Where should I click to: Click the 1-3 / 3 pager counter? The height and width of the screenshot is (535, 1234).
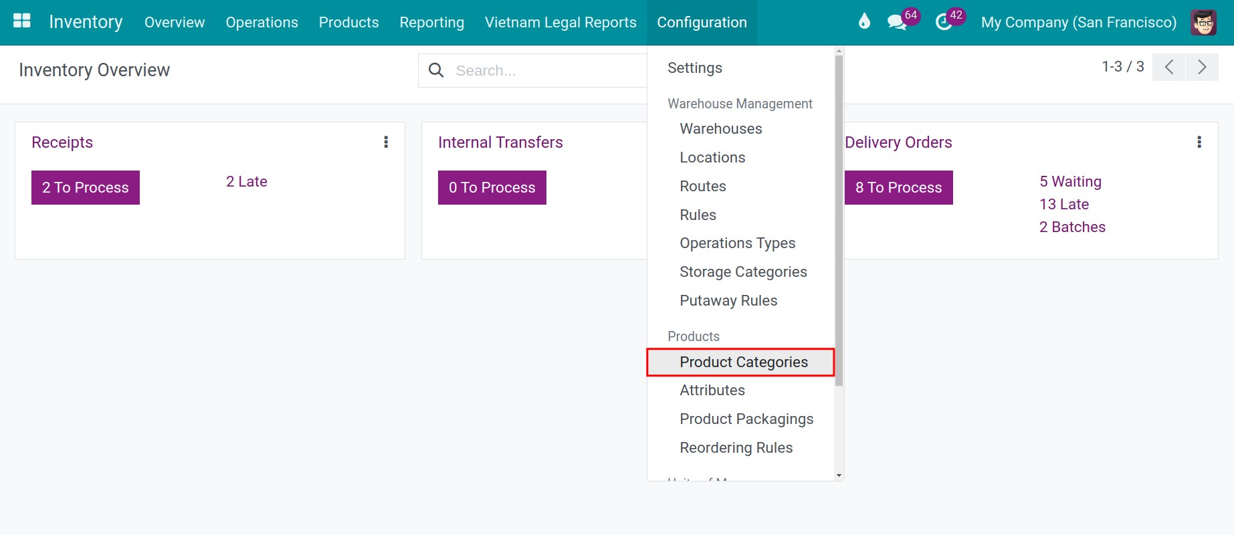1123,66
